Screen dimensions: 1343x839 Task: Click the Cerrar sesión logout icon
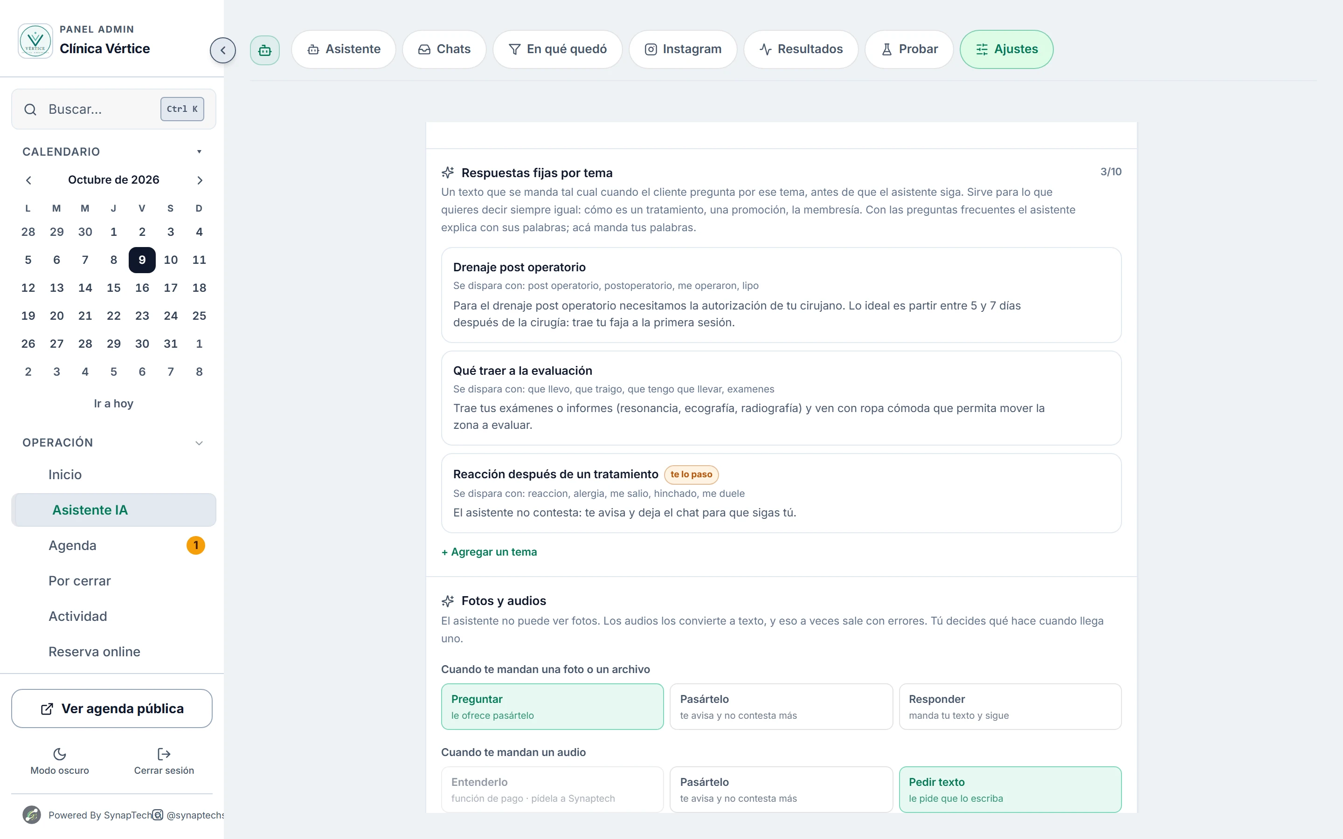pos(164,754)
